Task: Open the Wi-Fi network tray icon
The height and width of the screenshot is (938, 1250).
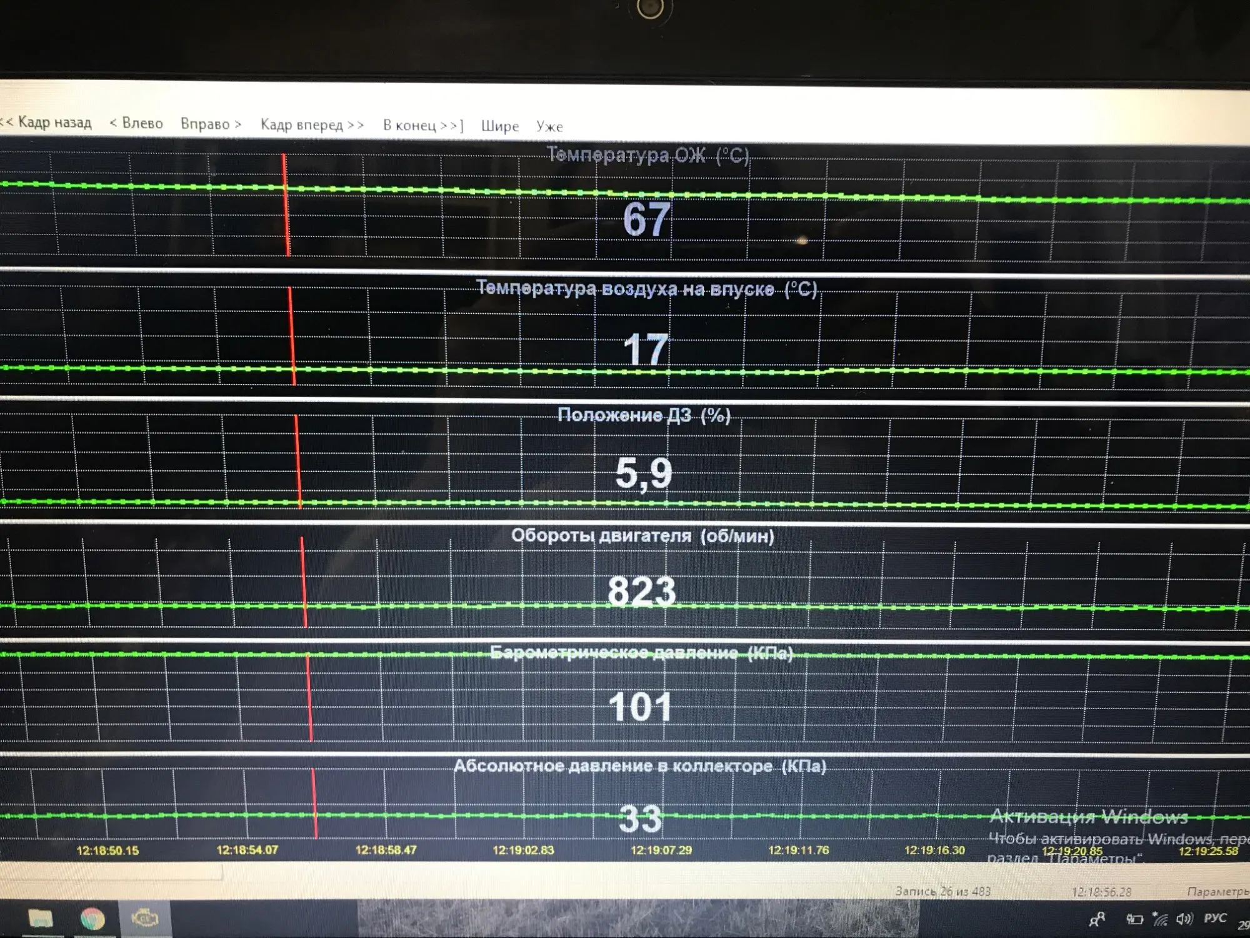Action: tap(1160, 919)
